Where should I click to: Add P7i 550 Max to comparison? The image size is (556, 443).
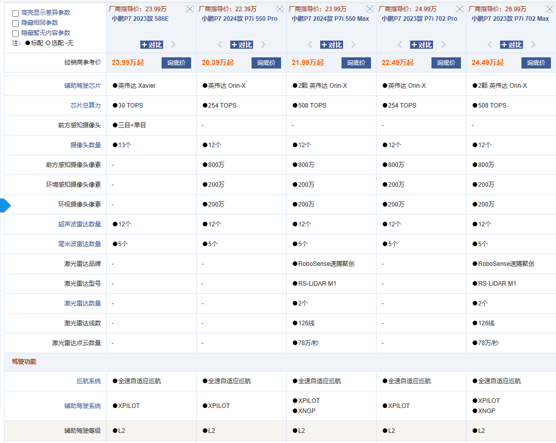(x=332, y=45)
